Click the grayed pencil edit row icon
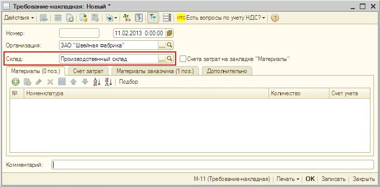 (x=39, y=82)
